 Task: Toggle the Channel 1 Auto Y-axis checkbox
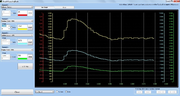(x=12, y=13)
